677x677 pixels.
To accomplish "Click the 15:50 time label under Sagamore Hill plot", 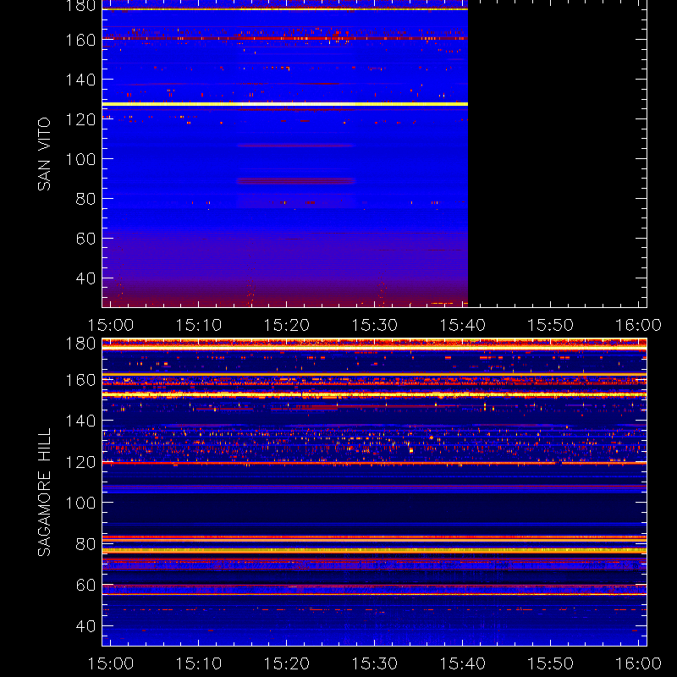I will pos(551,663).
